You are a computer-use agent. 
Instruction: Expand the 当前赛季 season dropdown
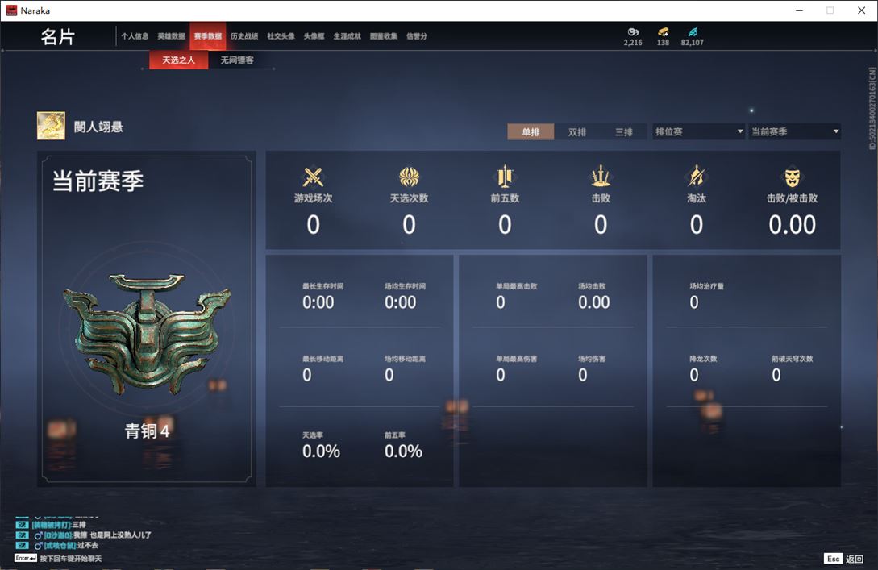click(795, 131)
